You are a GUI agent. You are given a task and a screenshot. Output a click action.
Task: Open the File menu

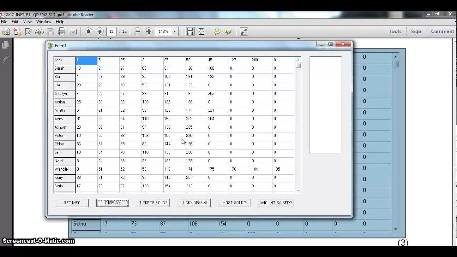(4, 22)
